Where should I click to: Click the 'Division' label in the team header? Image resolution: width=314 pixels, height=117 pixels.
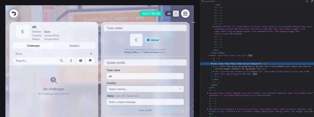coord(37,32)
